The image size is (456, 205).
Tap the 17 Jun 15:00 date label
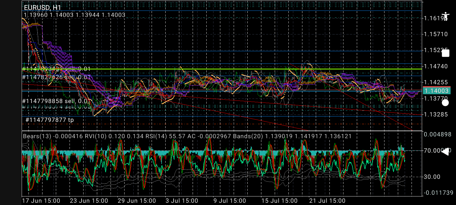41,201
